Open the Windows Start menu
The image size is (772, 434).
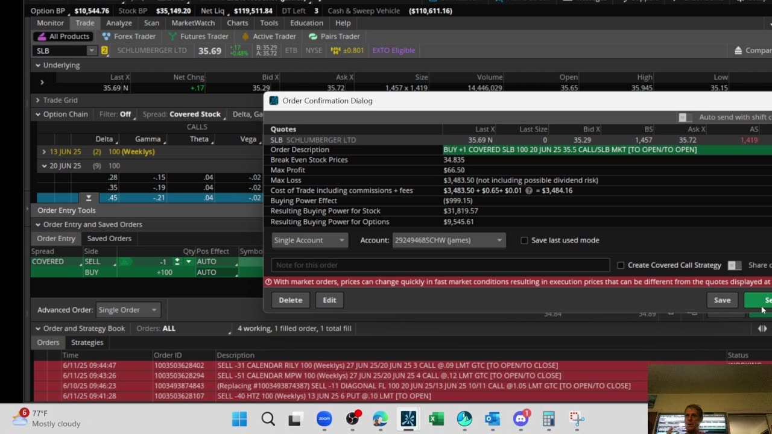(x=239, y=419)
